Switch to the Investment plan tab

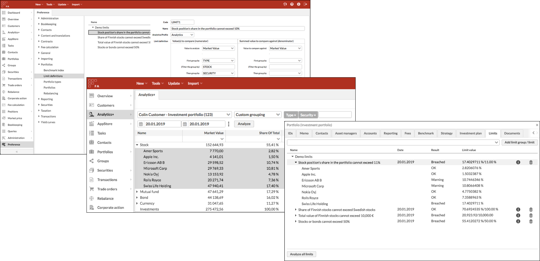click(x=471, y=133)
